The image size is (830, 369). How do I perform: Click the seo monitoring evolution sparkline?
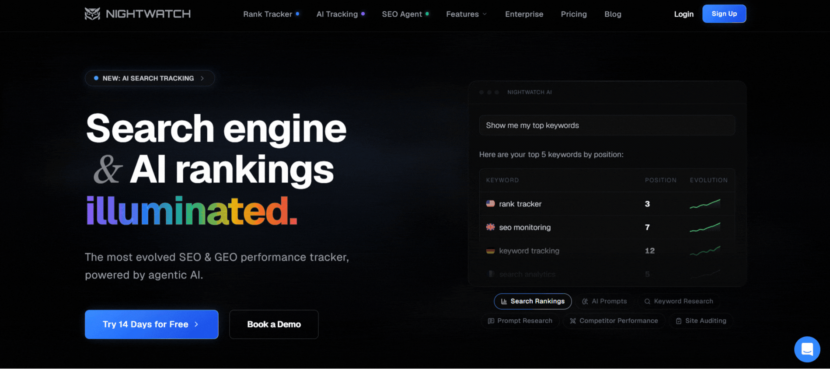point(705,227)
